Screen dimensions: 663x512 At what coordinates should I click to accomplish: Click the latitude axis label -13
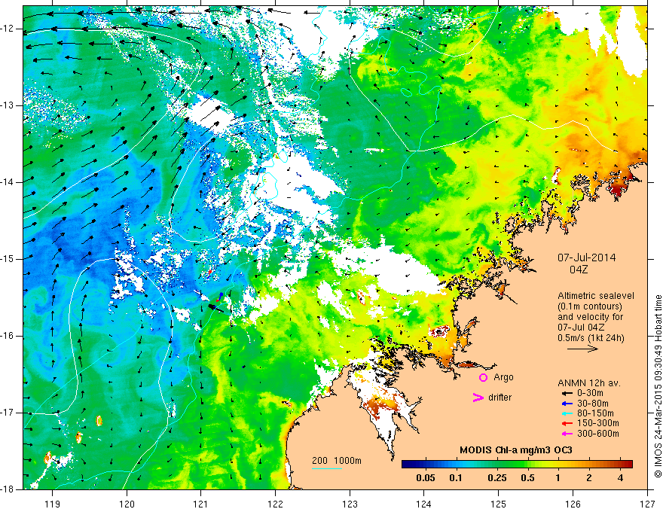click(8, 105)
